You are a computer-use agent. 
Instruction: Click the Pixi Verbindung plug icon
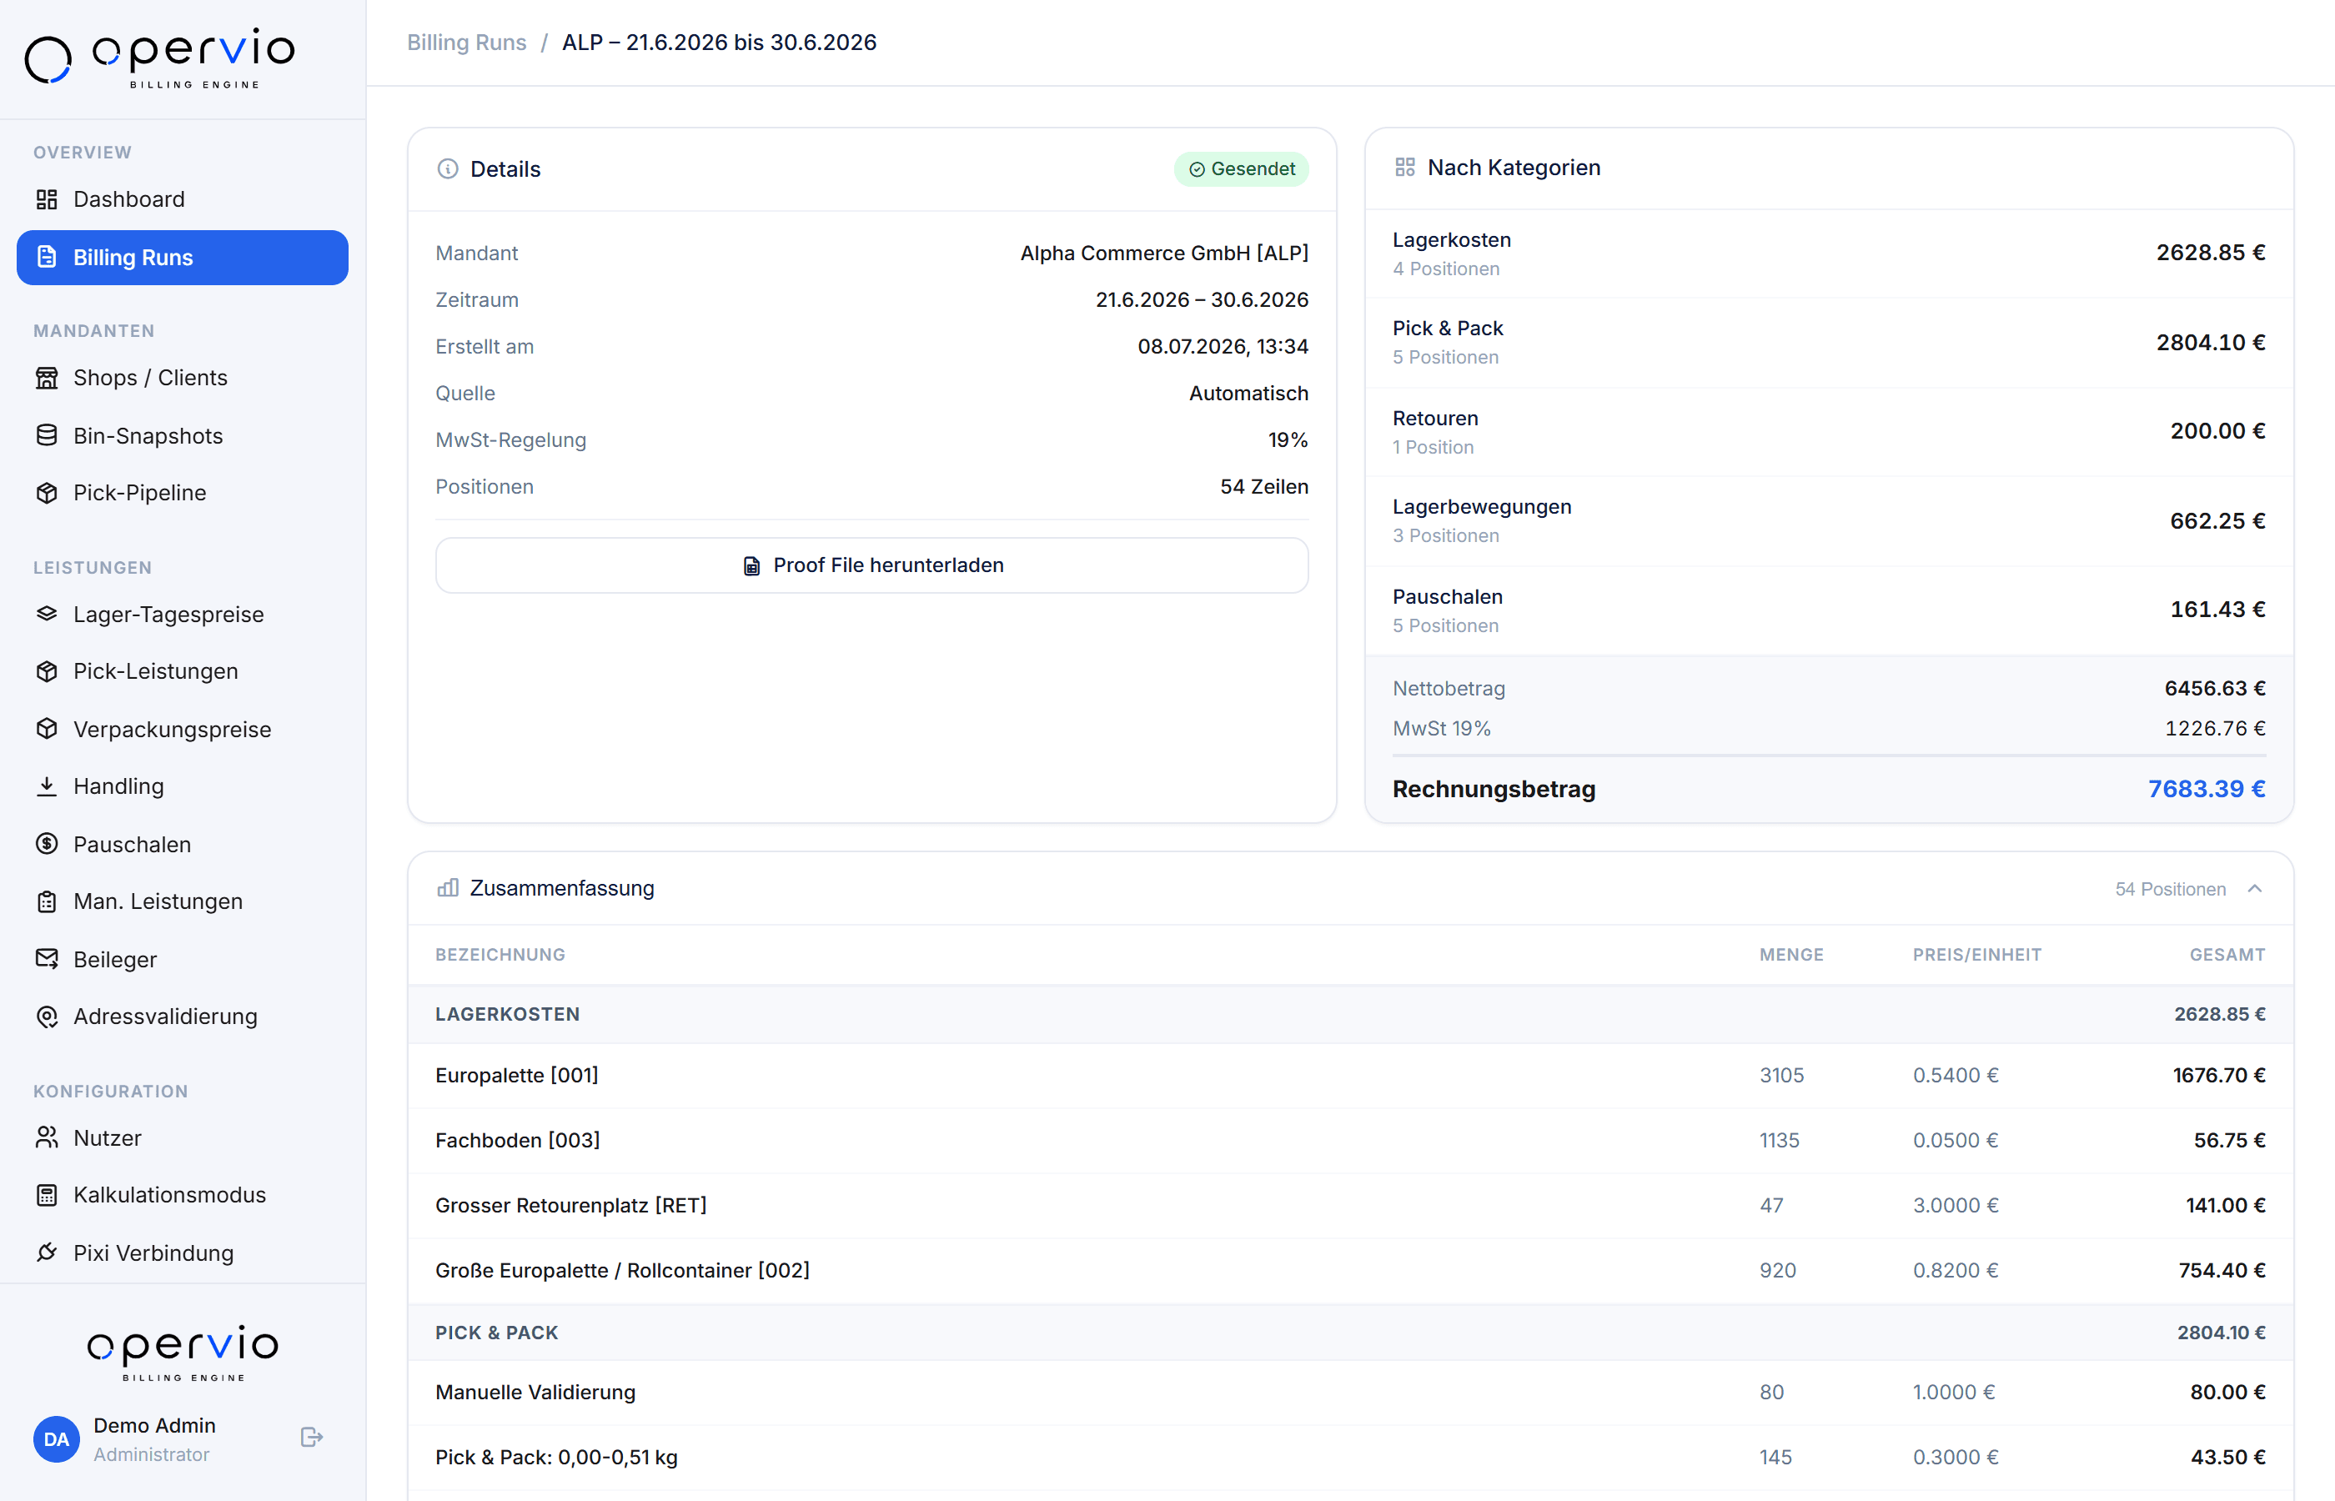pos(47,1253)
